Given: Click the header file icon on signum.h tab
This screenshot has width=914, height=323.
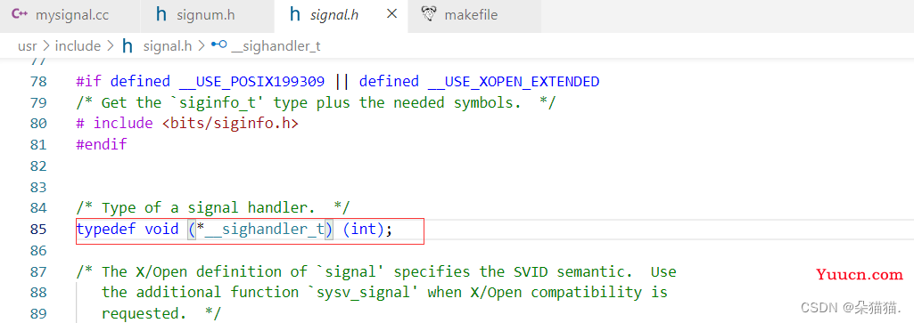Looking at the screenshot, I should [x=161, y=14].
